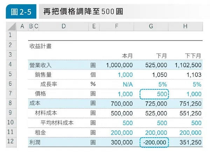Screen dimensions: 210x152
Task: Select the highlighted profit cell -200,000
Action: tap(154, 142)
